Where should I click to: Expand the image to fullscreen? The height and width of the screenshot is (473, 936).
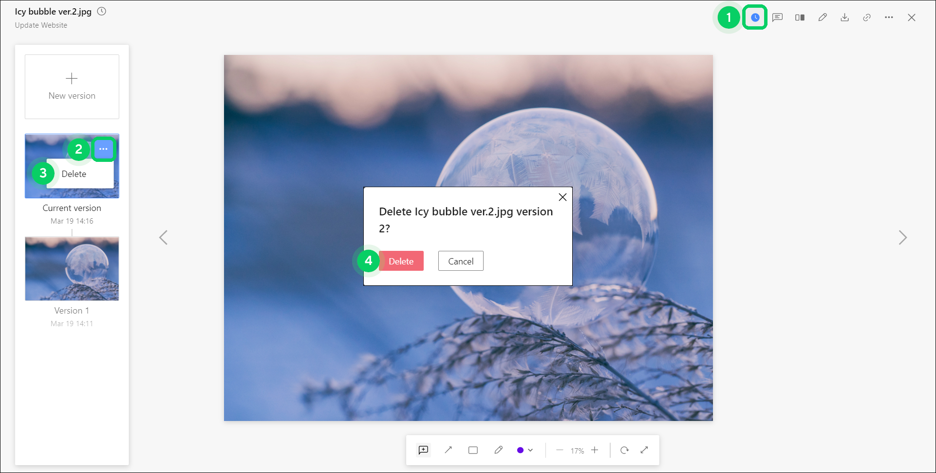click(x=644, y=450)
